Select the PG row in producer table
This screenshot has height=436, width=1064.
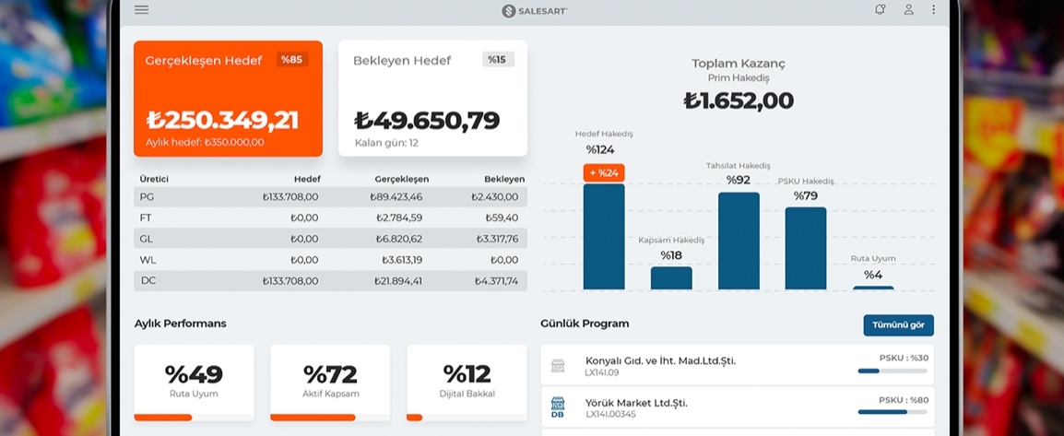click(330, 196)
